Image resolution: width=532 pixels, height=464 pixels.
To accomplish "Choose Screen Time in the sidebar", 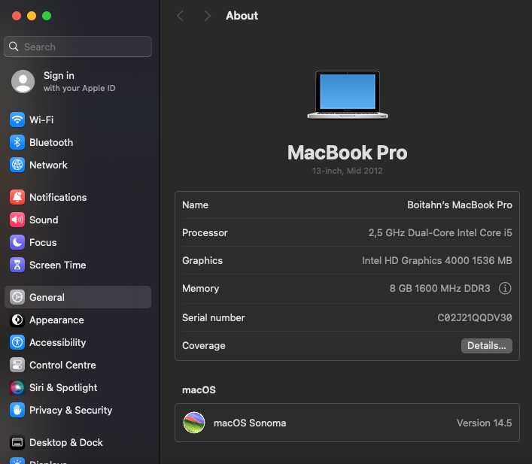I will pos(58,265).
